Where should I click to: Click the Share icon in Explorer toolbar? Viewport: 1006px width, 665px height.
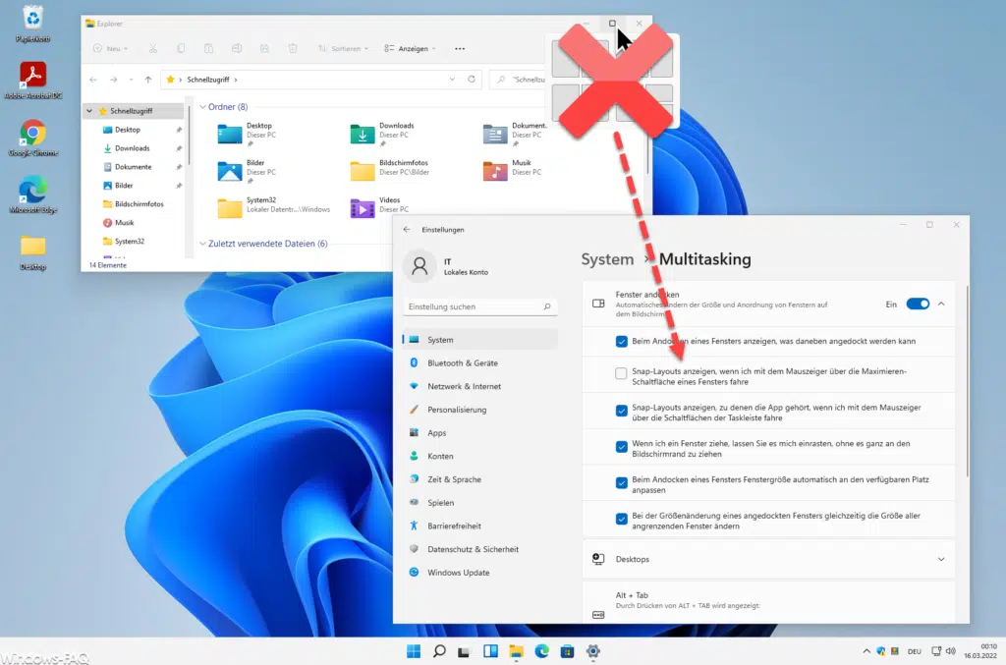(265, 46)
